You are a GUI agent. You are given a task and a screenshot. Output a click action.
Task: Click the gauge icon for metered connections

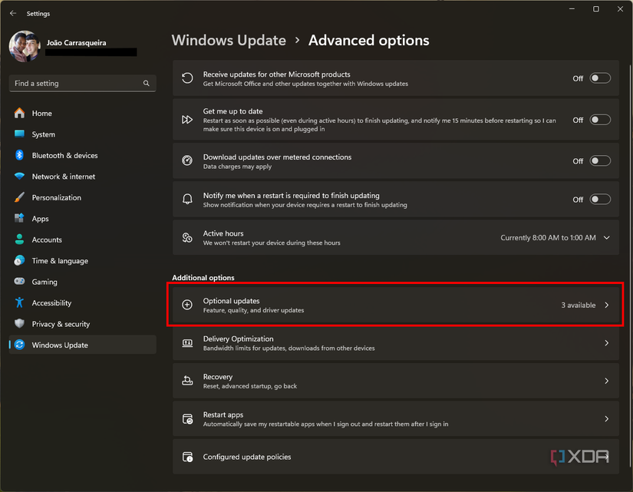pos(187,160)
